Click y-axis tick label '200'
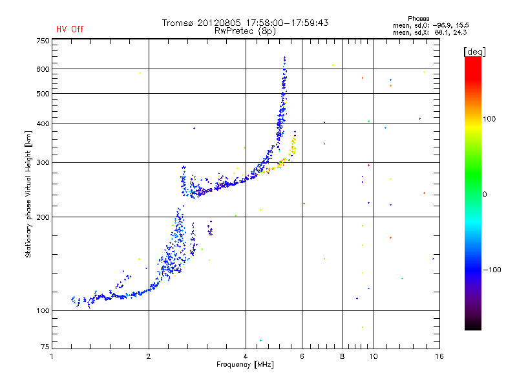The height and width of the screenshot is (388, 517). point(43,217)
